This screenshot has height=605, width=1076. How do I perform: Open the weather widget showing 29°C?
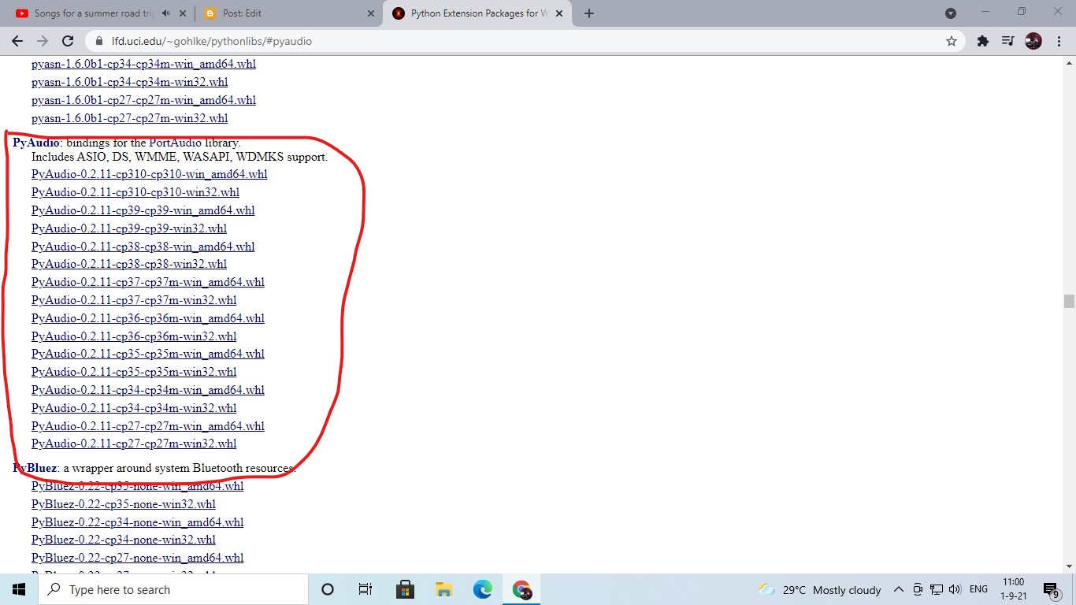tap(820, 589)
